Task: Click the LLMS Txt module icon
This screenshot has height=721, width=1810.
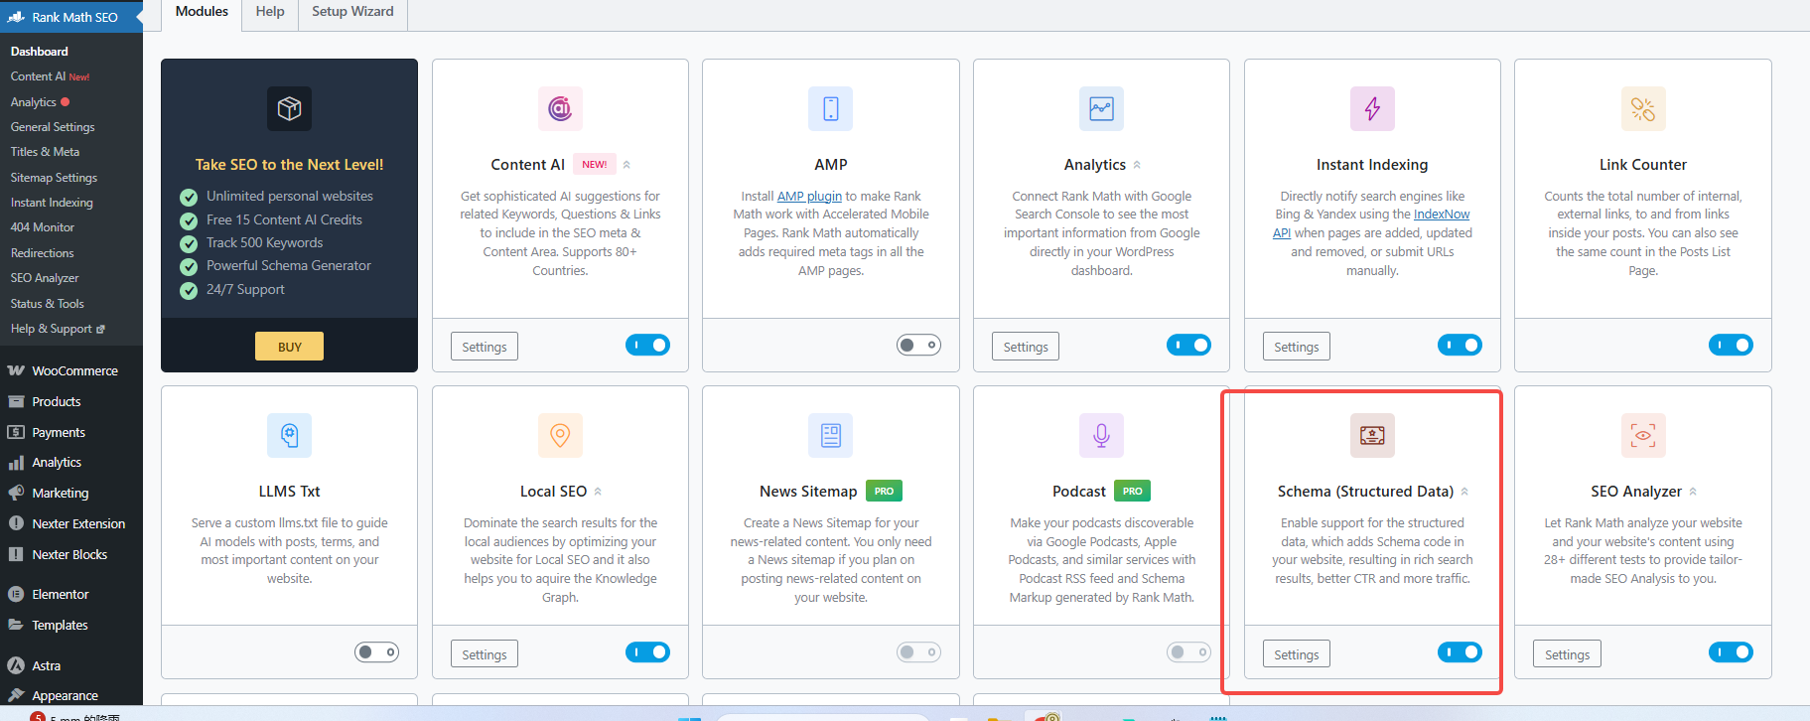Action: (x=289, y=435)
